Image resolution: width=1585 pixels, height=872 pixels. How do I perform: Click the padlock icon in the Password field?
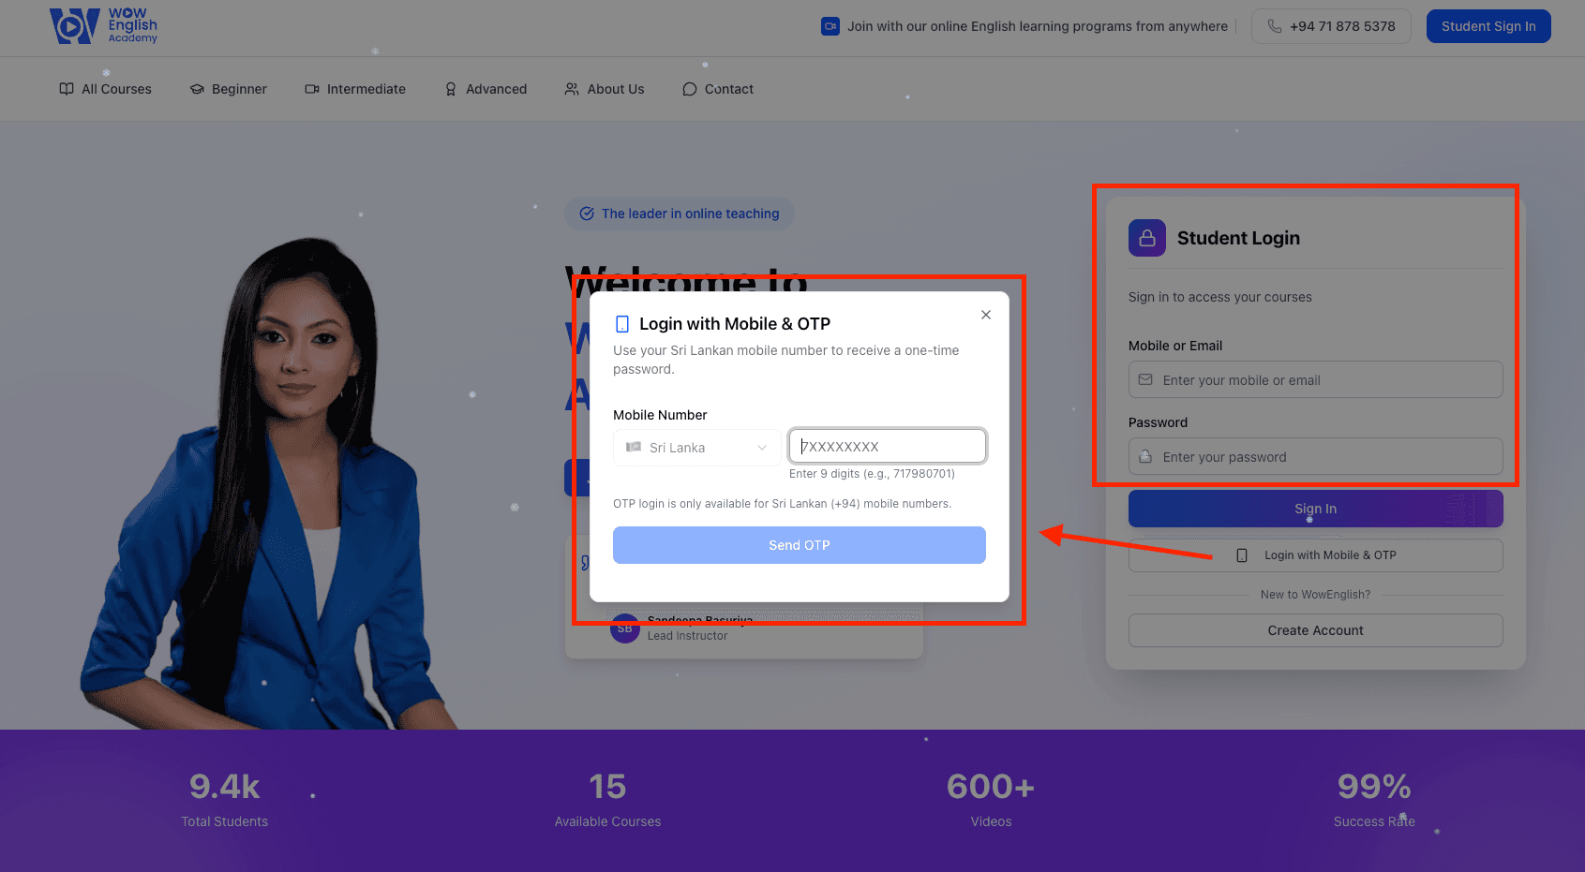pyautogui.click(x=1145, y=456)
